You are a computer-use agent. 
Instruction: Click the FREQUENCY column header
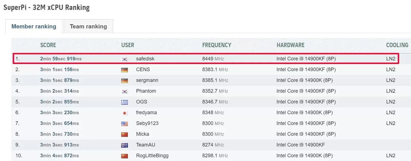(217, 45)
